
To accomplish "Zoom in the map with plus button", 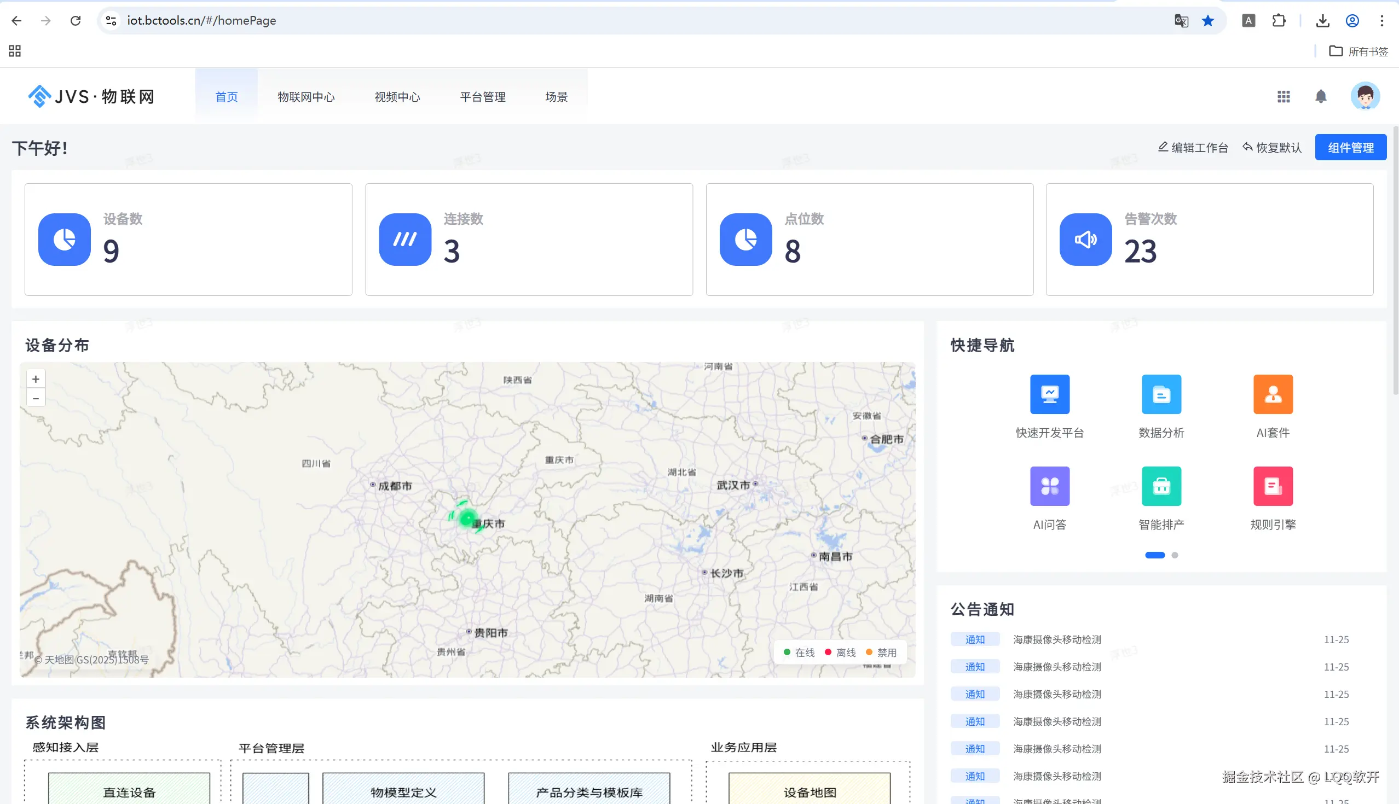I will 36,380.
